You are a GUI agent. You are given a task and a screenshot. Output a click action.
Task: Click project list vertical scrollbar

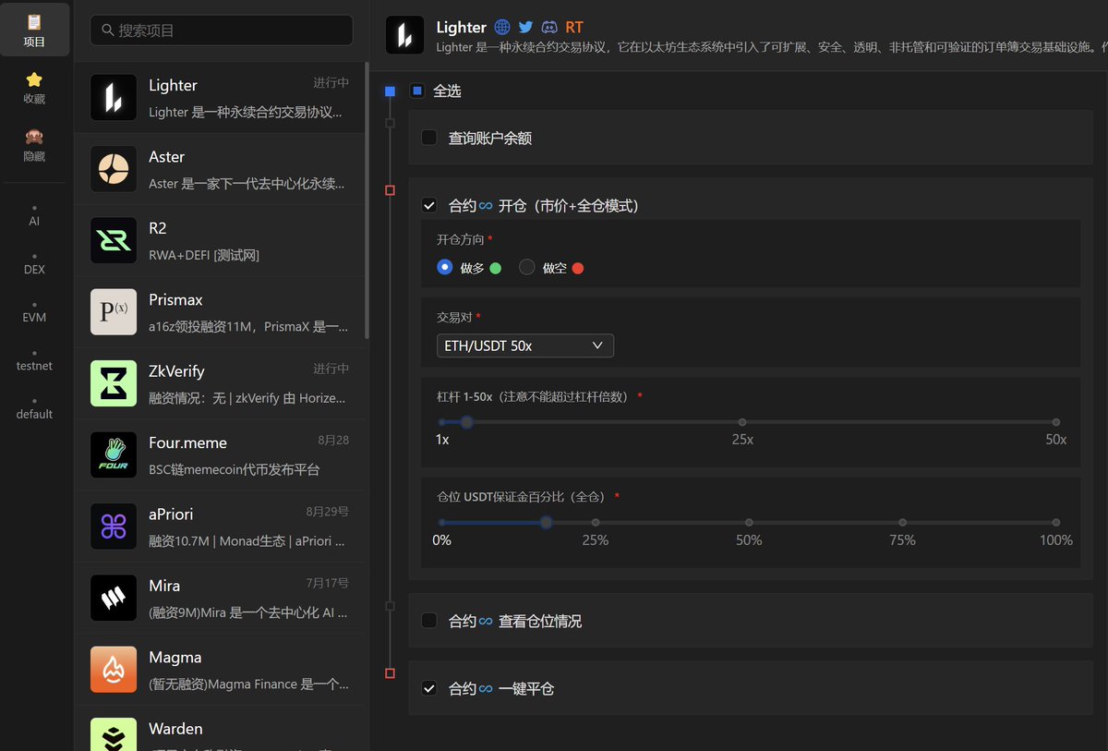[367, 200]
